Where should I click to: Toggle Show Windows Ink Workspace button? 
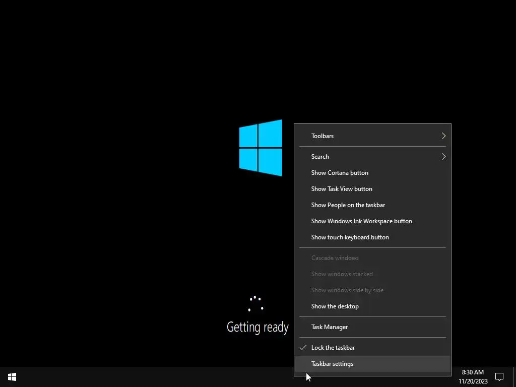372,221
